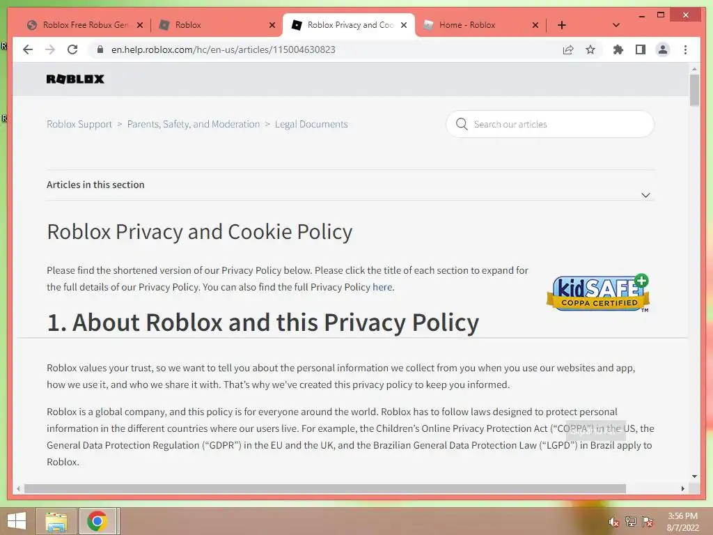Reload the current page
The width and height of the screenshot is (713, 535).
(x=72, y=49)
